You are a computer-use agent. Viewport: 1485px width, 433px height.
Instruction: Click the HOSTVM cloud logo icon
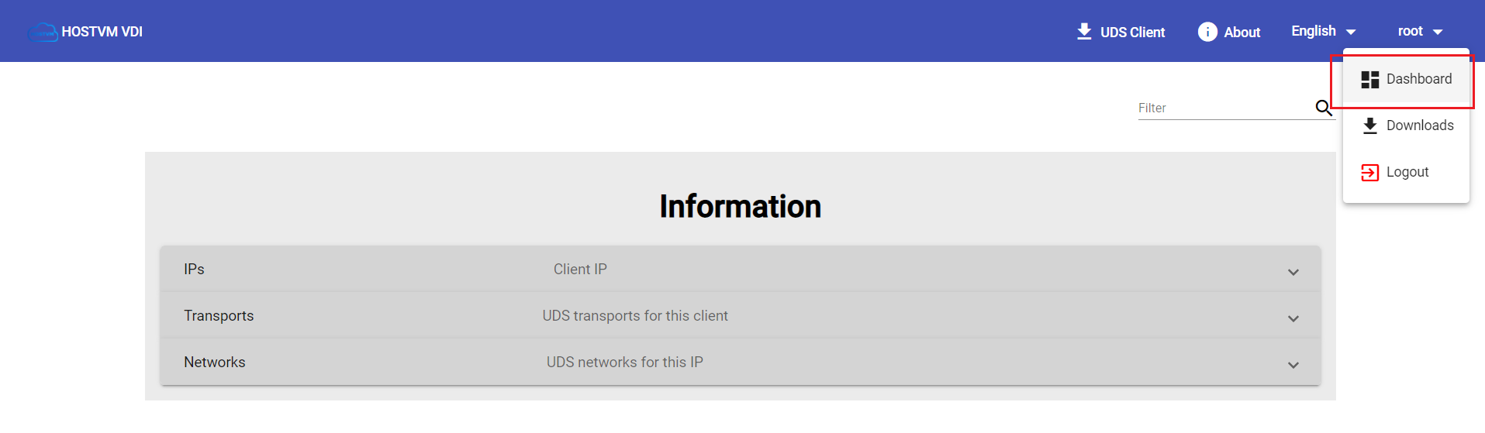[43, 32]
